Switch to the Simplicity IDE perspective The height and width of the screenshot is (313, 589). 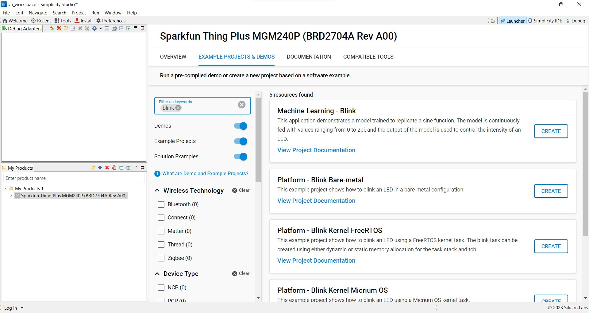pyautogui.click(x=545, y=21)
